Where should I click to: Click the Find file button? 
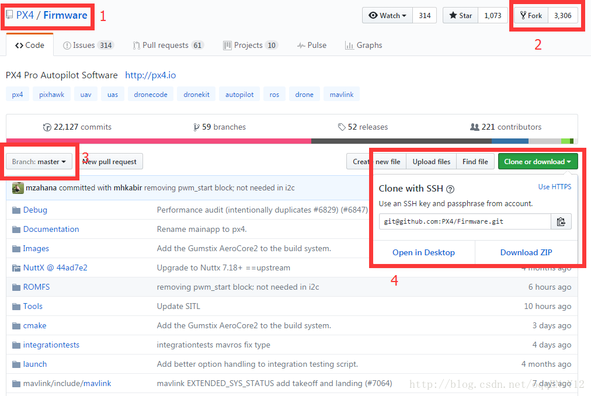475,161
